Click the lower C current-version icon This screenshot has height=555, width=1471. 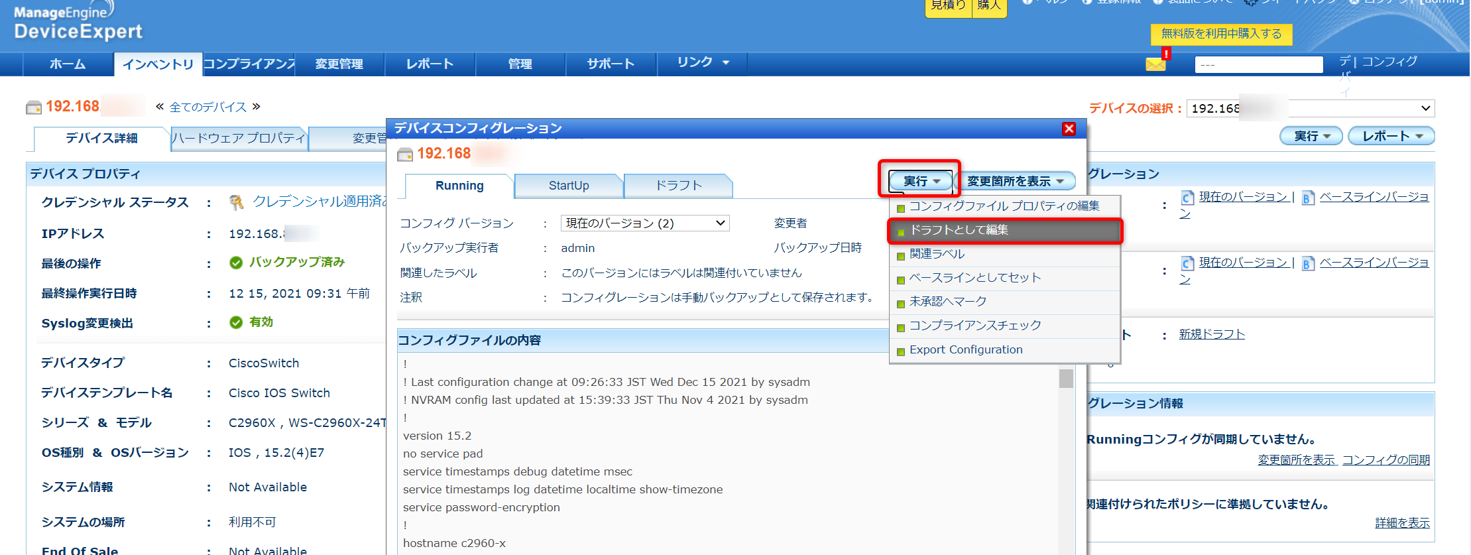1187,263
